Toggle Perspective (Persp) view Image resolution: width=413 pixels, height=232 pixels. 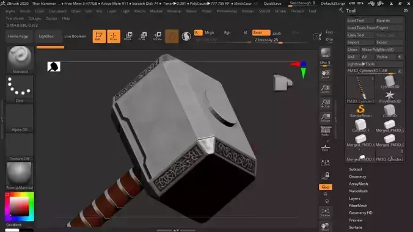tap(325, 131)
